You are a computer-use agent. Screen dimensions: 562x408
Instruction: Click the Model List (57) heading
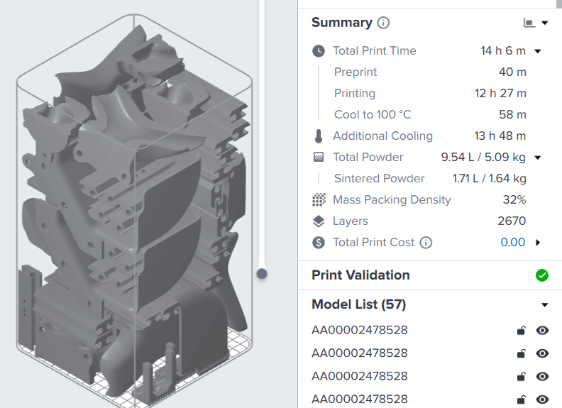click(359, 304)
